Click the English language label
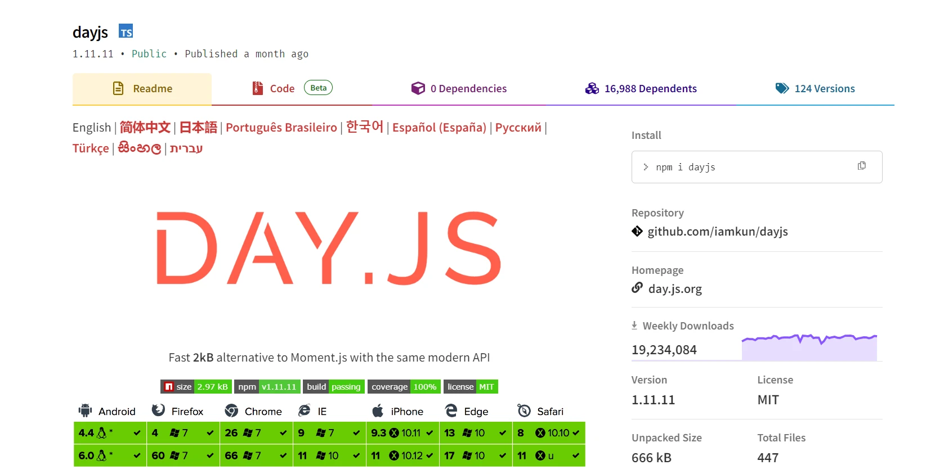944x474 pixels. point(92,128)
